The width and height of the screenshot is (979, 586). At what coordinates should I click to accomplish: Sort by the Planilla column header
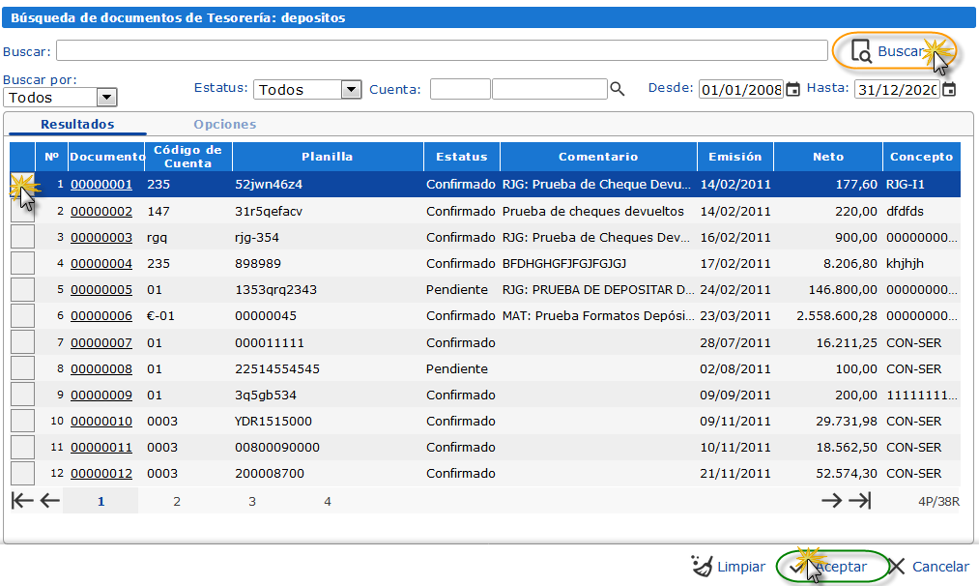[x=328, y=157]
